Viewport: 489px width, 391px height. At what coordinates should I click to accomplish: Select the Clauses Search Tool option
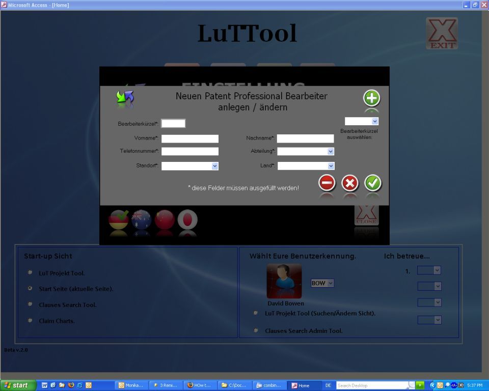click(x=30, y=304)
